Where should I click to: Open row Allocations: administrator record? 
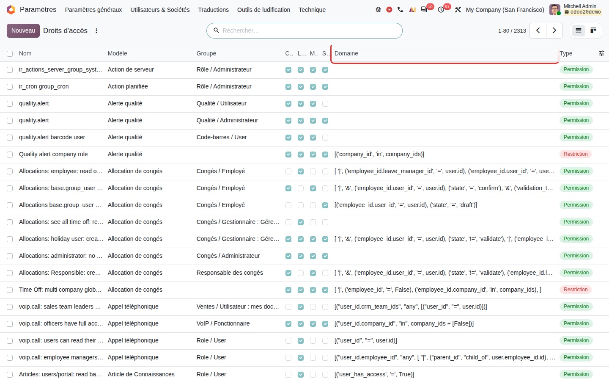304,256
